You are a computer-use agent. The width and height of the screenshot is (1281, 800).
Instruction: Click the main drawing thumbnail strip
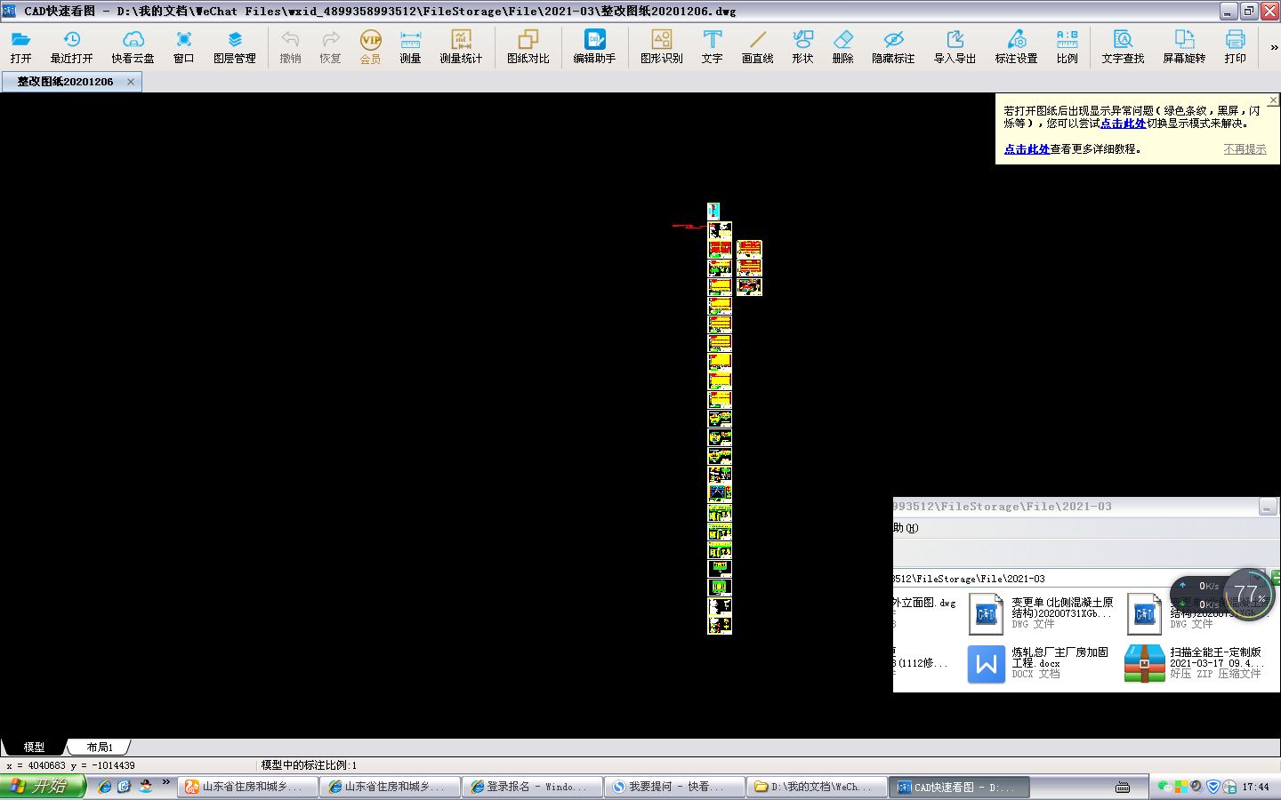[x=720, y=418]
